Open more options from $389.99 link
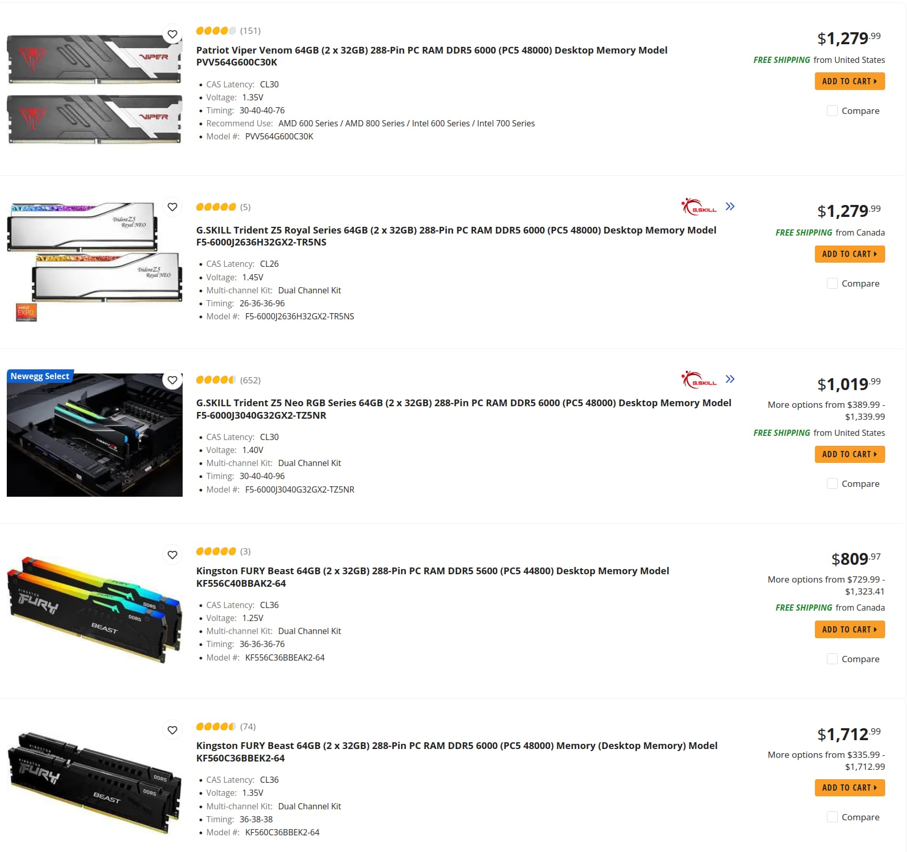907x852 pixels. coord(826,410)
